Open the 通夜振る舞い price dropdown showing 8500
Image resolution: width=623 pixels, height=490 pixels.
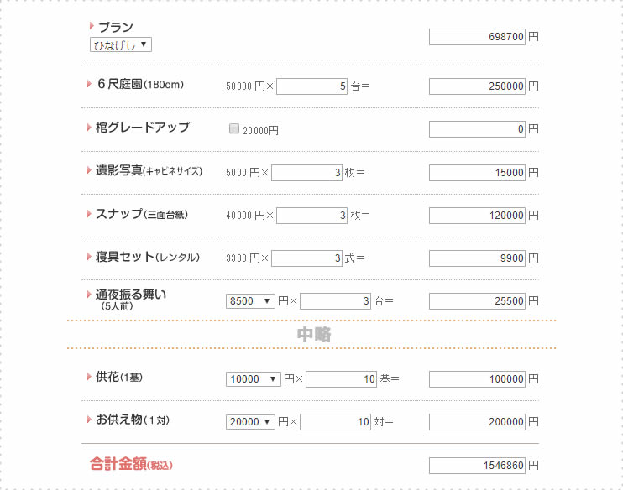coord(250,301)
